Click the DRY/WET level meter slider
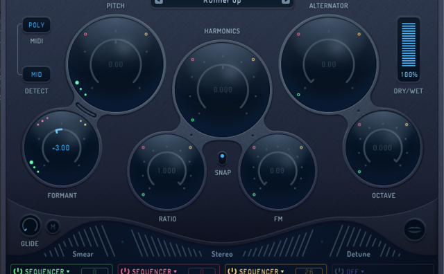The height and width of the screenshot is (274, 444). pos(409,45)
